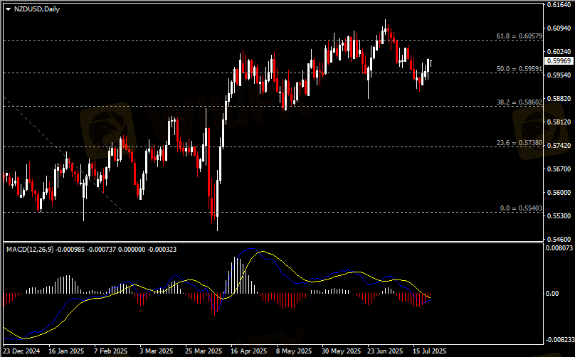Click the 0.61640 price axis value
The image size is (575, 357).
click(559, 5)
